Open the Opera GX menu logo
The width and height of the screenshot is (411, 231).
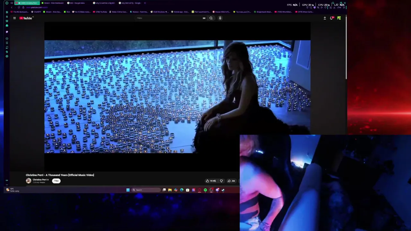7,3
